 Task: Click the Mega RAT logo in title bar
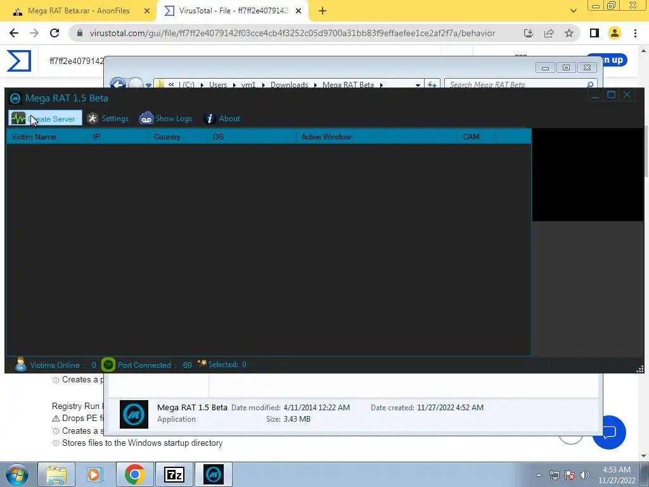(x=15, y=98)
